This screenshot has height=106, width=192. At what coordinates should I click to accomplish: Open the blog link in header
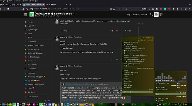pyautogui.click(x=128, y=14)
